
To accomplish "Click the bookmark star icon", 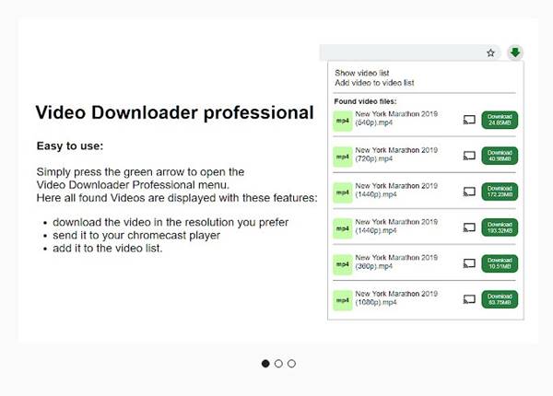I will pos(491,53).
